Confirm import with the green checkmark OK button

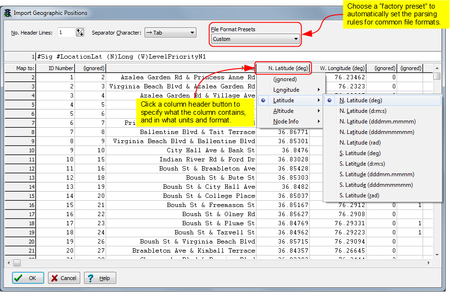(x=27, y=278)
